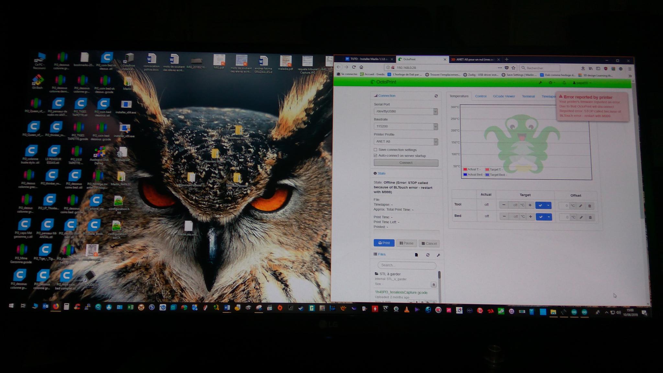Open Bed temperature preset dropdown arrow
Image resolution: width=663 pixels, height=373 pixels.
pos(549,217)
